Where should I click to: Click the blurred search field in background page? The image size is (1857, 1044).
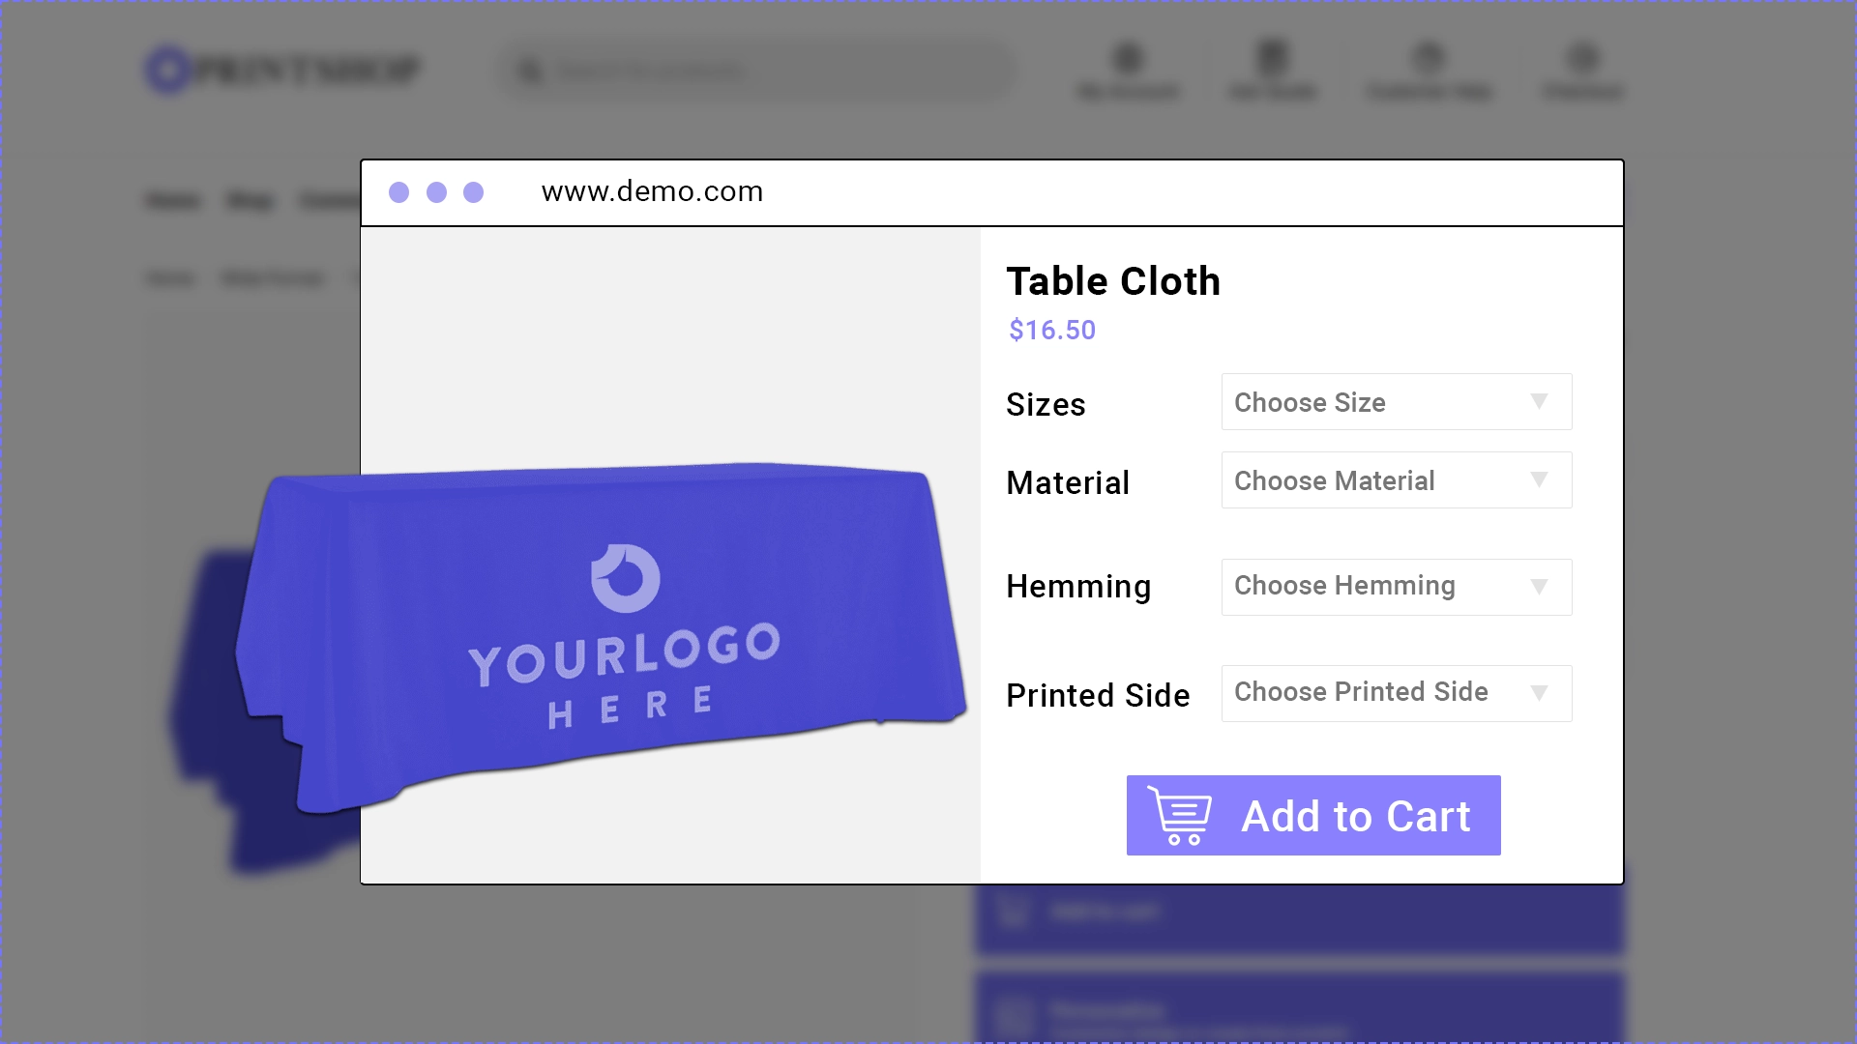coord(757,71)
